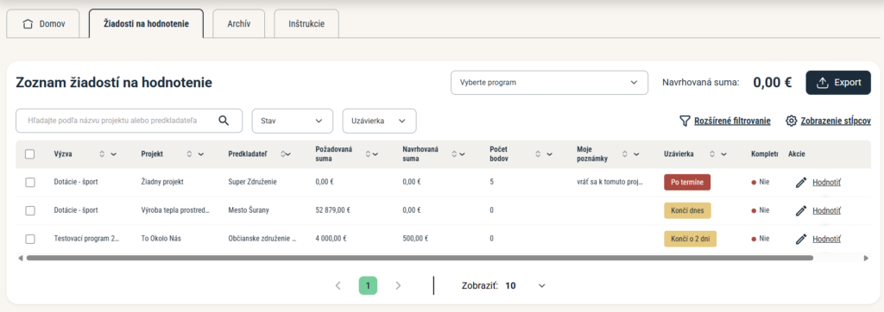Sort the Predkladateľ column
The height and width of the screenshot is (312, 884).
coord(282,153)
